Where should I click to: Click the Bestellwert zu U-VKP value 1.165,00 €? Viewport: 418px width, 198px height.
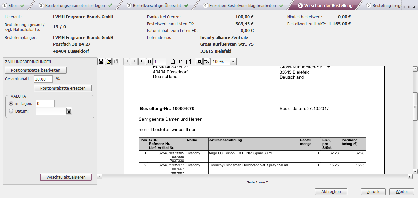click(340, 24)
